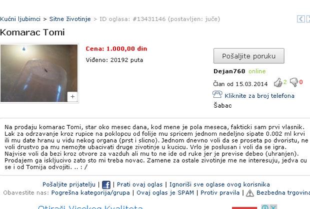Open the Komarac Tomi photo thumbnail
This screenshot has height=209, width=310.
(x=39, y=73)
